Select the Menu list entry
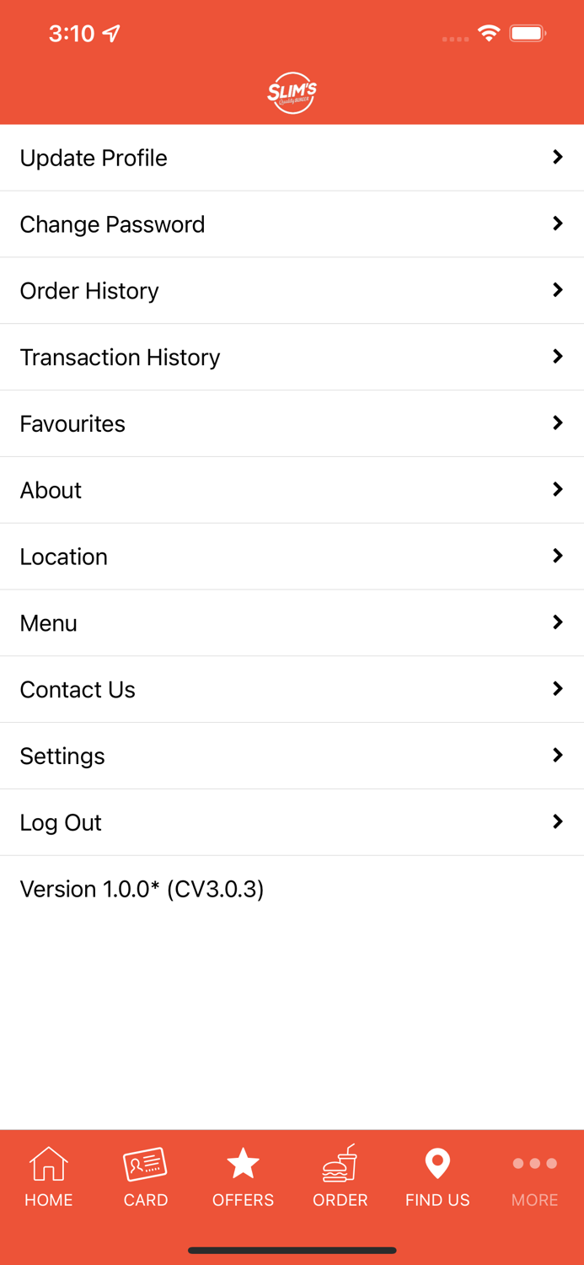This screenshot has width=584, height=1265. click(x=49, y=624)
